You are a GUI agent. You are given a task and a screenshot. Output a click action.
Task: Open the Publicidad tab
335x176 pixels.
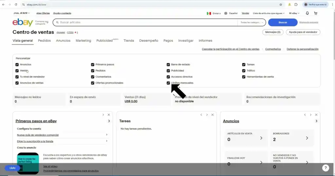pos(104,40)
